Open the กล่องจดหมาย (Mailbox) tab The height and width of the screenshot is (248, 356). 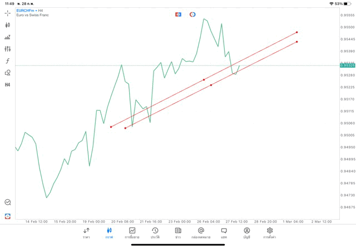(201, 232)
